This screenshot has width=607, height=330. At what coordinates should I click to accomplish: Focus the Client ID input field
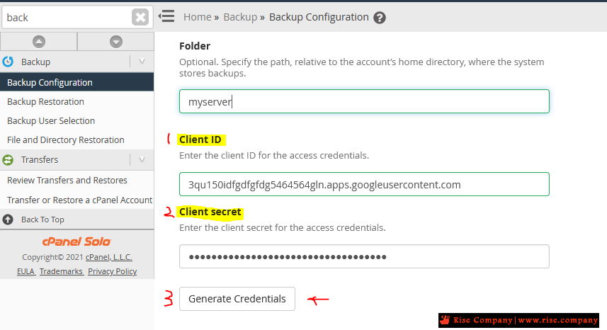[364, 184]
